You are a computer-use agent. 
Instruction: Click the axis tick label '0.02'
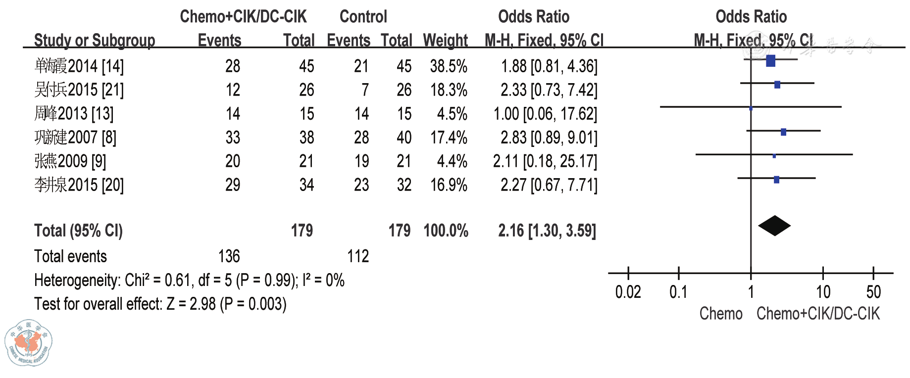pos(628,292)
